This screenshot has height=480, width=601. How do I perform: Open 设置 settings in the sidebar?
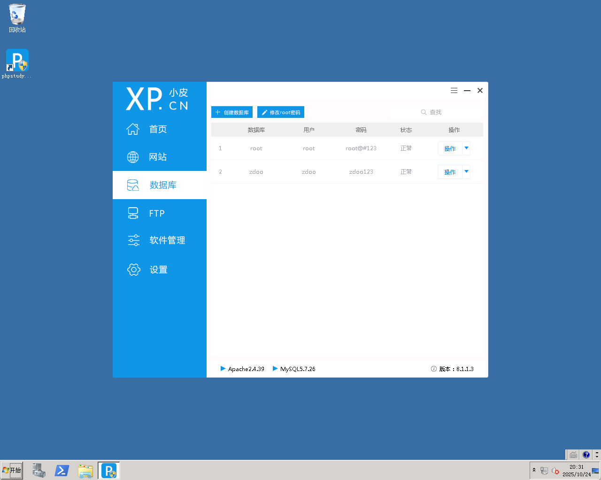coord(160,270)
